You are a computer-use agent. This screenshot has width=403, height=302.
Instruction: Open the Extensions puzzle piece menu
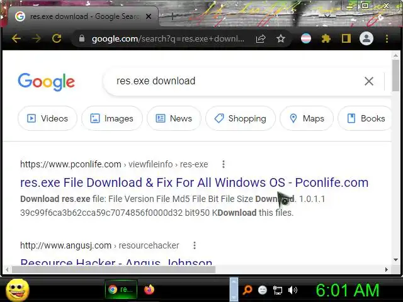[x=326, y=39]
